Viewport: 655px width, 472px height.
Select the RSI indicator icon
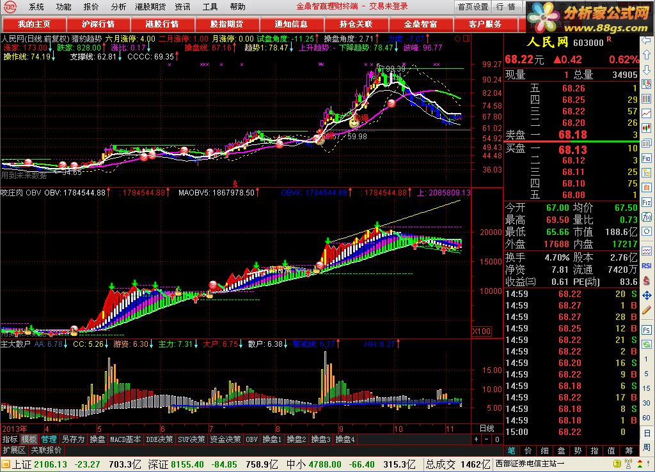pos(646,266)
